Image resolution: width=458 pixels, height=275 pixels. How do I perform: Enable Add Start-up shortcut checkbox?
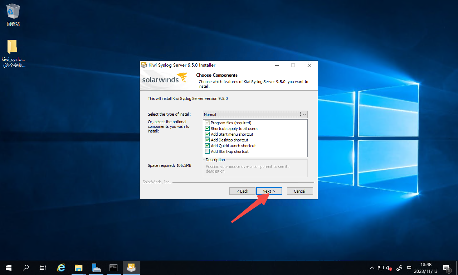pyautogui.click(x=207, y=151)
